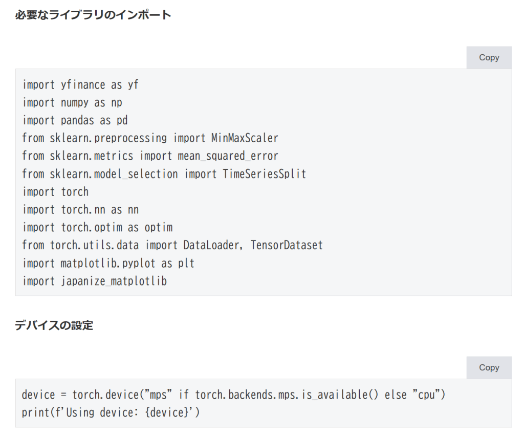Click the MinMaxScaler import line
The height and width of the screenshot is (437, 524).
pos(150,138)
